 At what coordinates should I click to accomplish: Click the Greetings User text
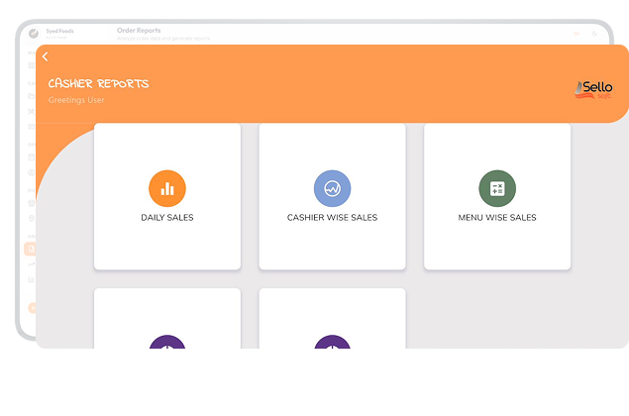coord(76,100)
